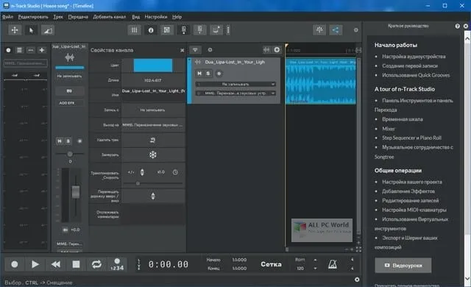The image size is (471, 287).
Task: Click the info icon in toolbar
Action: pyautogui.click(x=151, y=30)
